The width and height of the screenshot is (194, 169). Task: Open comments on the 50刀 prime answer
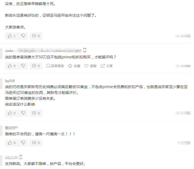(36, 66)
